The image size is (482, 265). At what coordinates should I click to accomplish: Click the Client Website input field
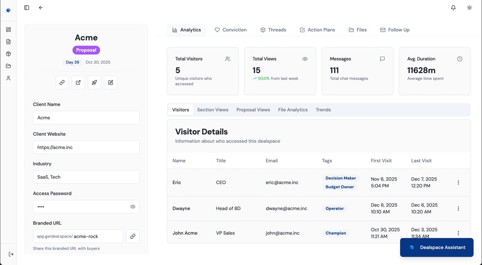click(86, 147)
